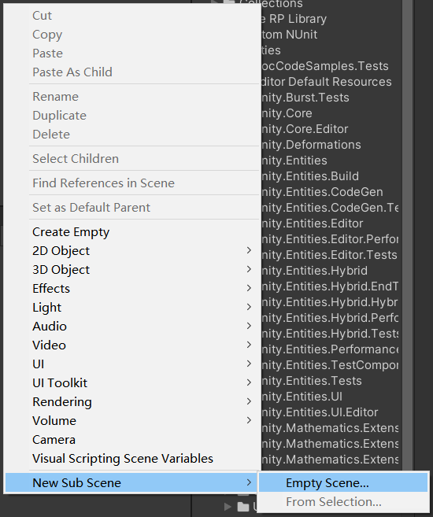Viewport: 433px width, 517px height.
Task: Select the Unity.Entities.UI.Editor folder
Action: pyautogui.click(x=319, y=412)
